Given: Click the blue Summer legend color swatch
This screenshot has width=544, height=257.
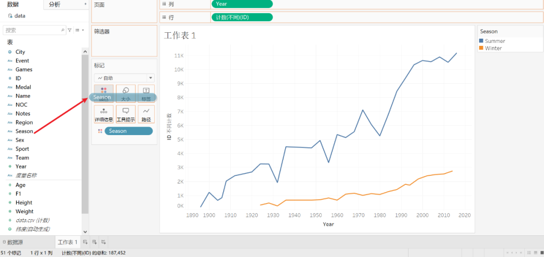Looking at the screenshot, I should [x=482, y=41].
